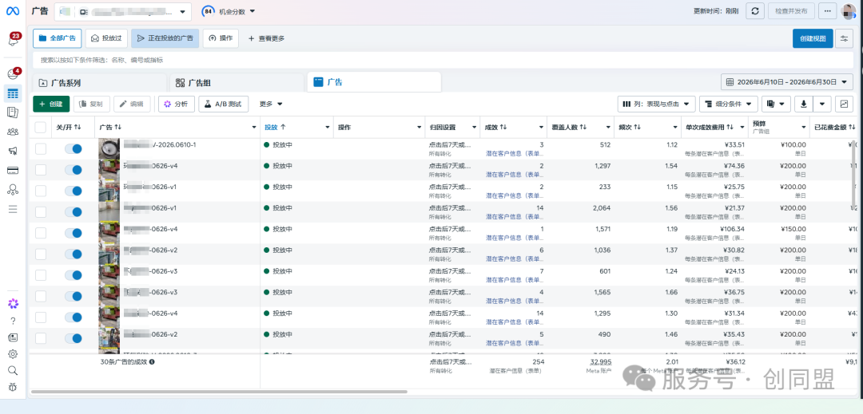Click the 分析 button
The image size is (863, 414).
tap(176, 103)
